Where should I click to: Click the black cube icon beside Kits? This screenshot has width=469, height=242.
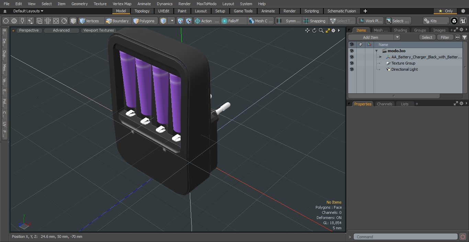pos(454,21)
